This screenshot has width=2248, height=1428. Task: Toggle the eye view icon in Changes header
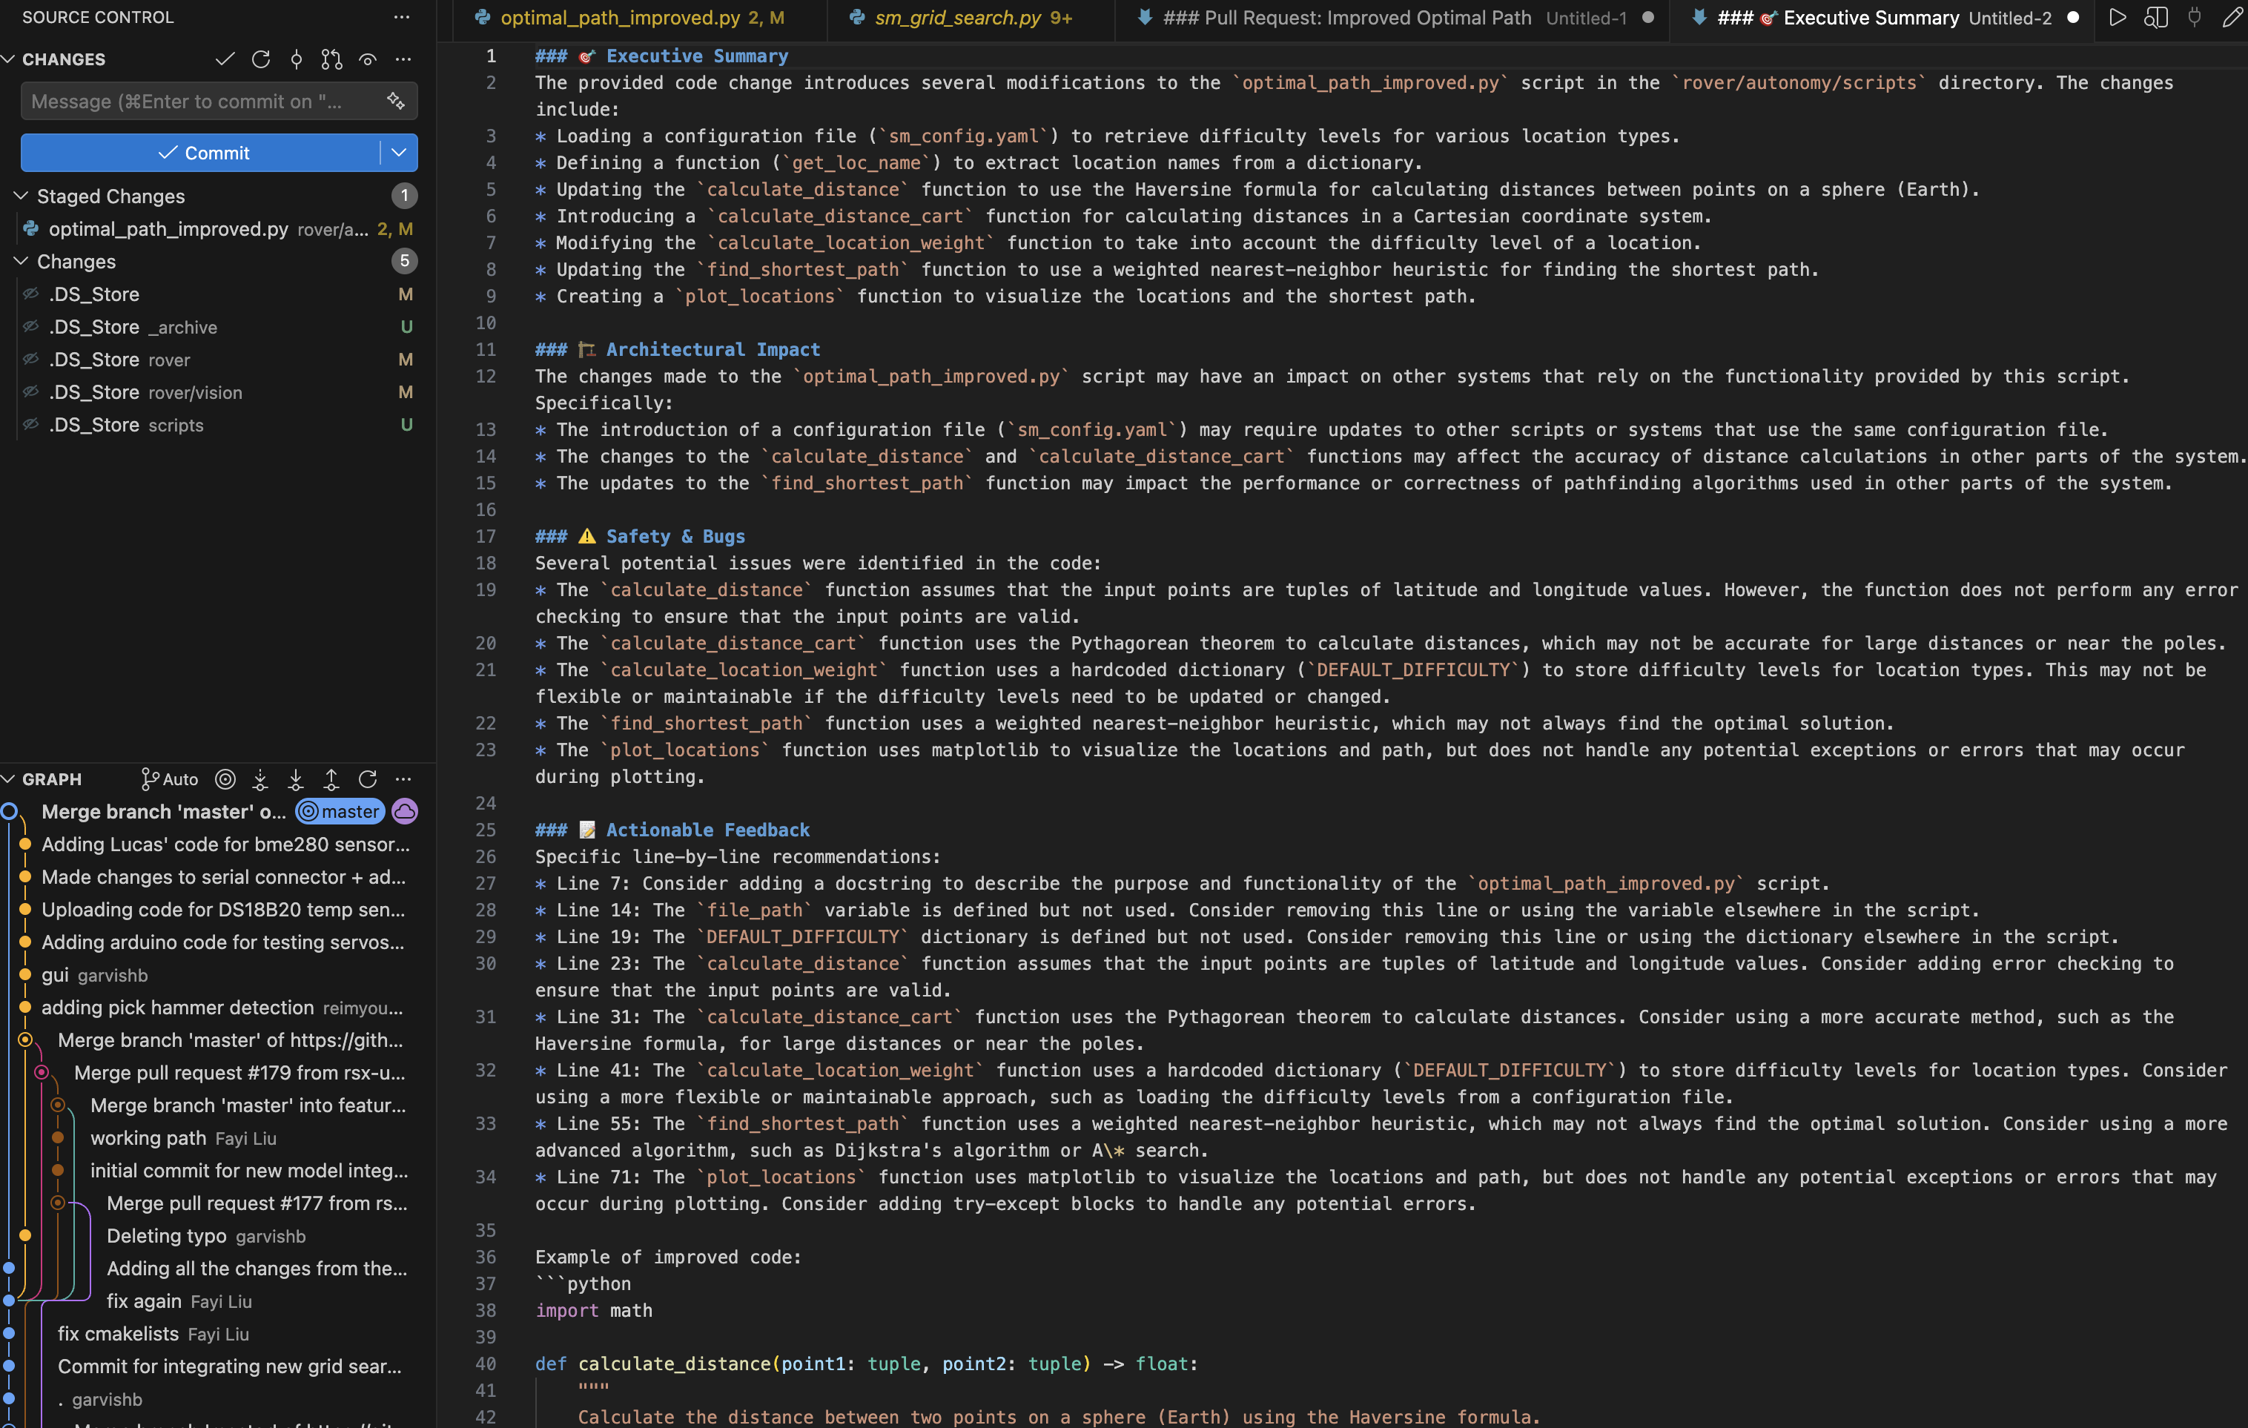coord(368,60)
